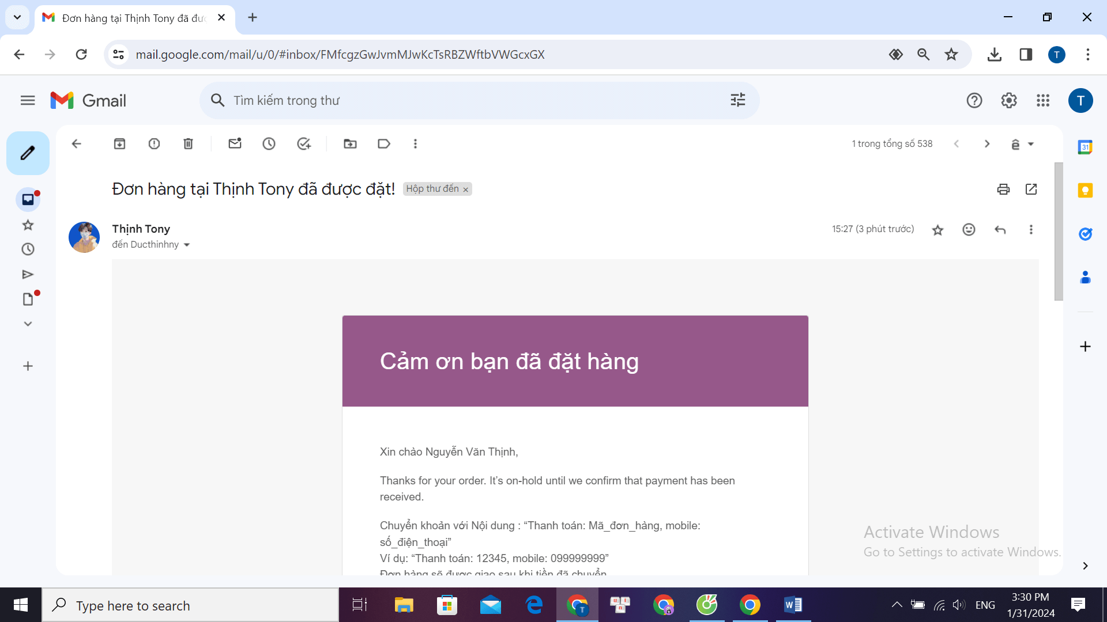Archive the open email
This screenshot has height=622, width=1107.
click(119, 143)
